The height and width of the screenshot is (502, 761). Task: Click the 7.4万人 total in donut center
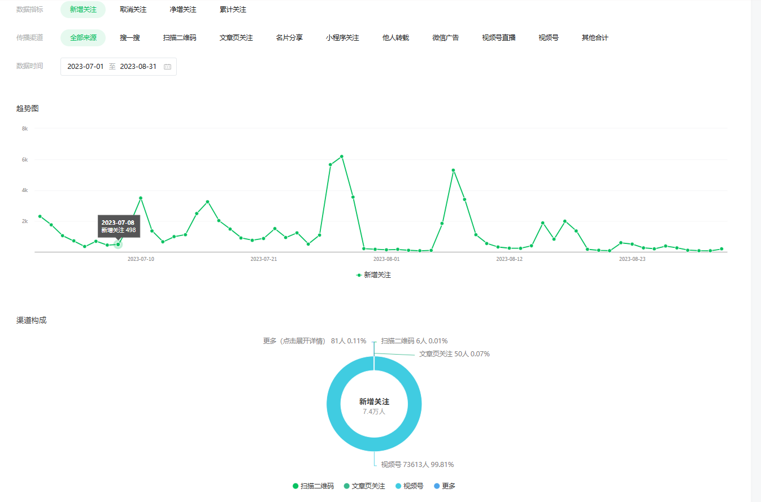[374, 412]
